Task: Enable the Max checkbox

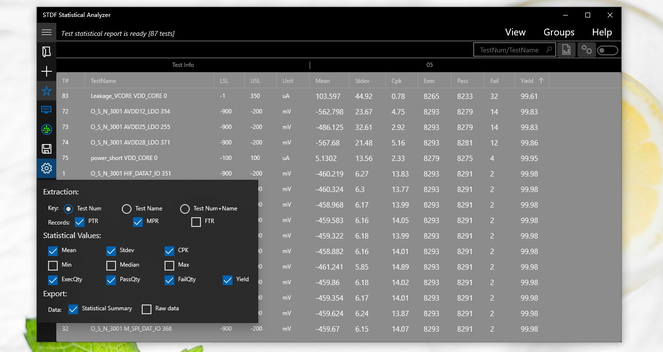Action: pyautogui.click(x=169, y=266)
